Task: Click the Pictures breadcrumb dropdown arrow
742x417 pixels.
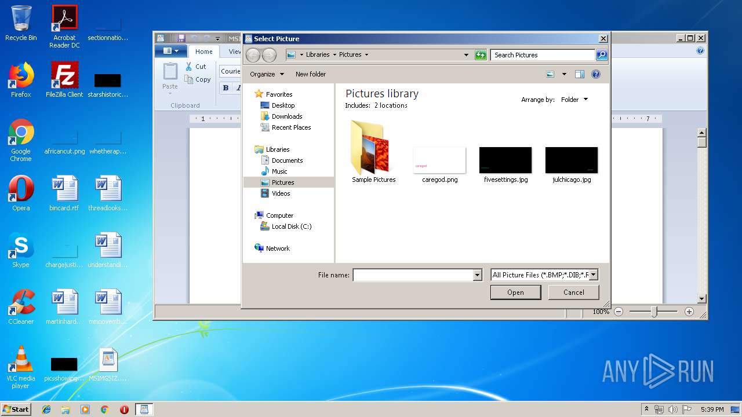Action: [x=366, y=55]
